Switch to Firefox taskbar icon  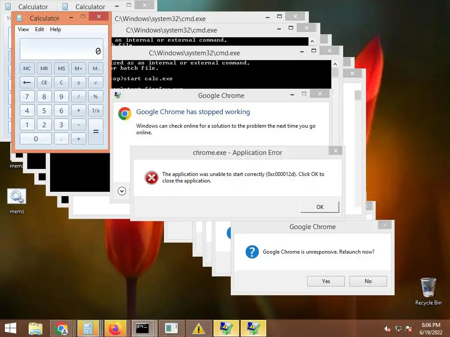click(115, 328)
